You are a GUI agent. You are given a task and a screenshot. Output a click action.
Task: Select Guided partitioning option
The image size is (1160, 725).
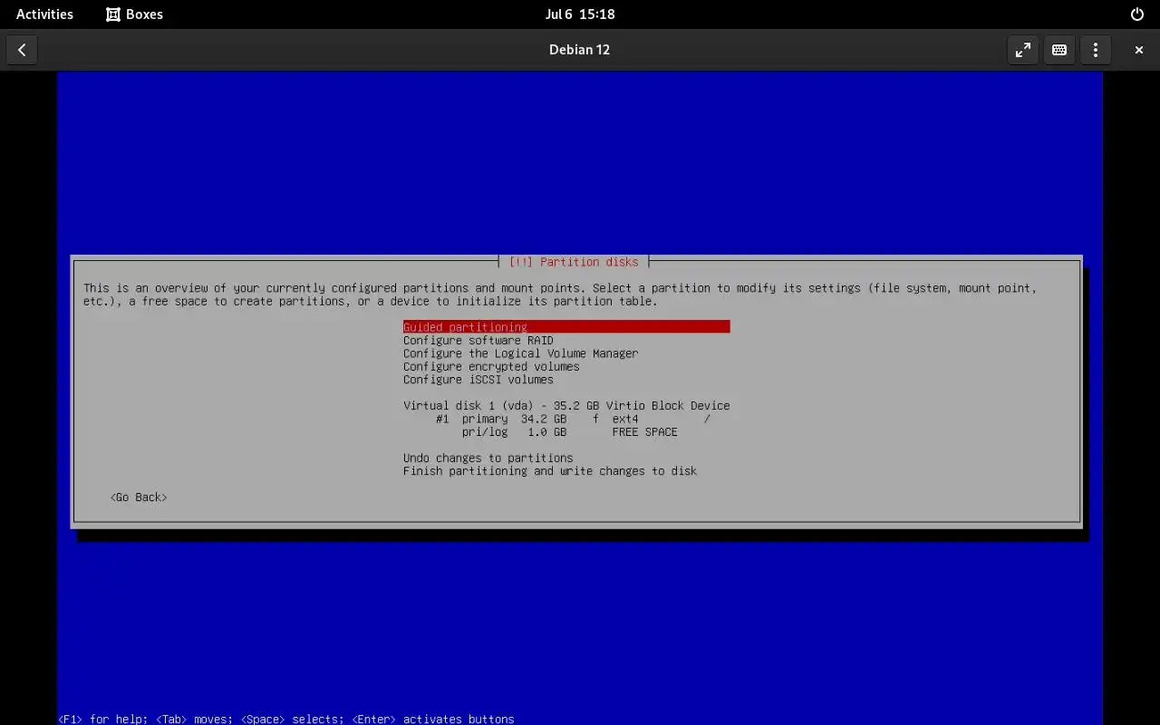click(566, 327)
